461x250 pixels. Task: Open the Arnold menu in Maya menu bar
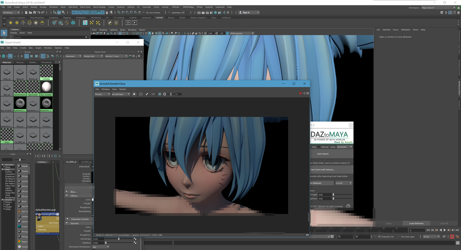click(165, 7)
